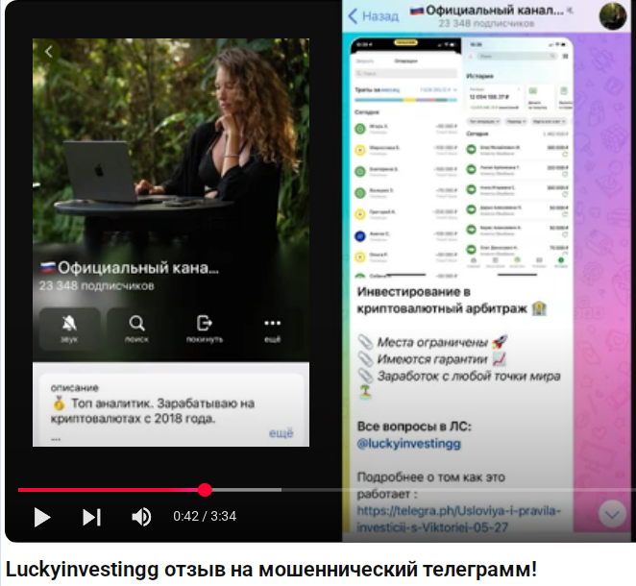Image resolution: width=636 pixels, height=586 pixels.
Task: Open the three-dot ещё menu
Action: point(273,327)
